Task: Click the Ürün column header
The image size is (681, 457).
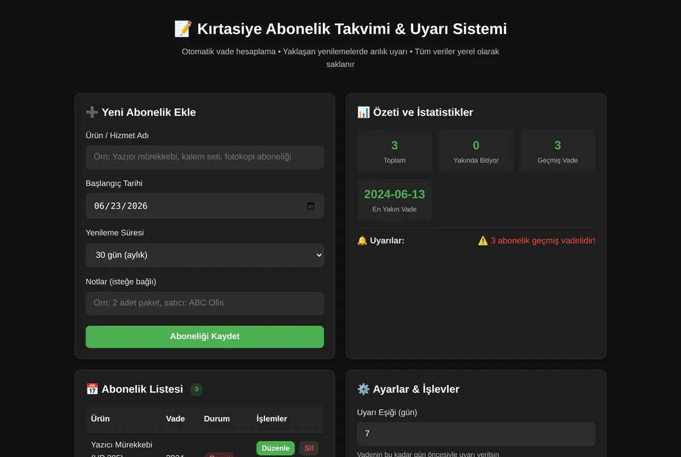Action: [x=100, y=419]
